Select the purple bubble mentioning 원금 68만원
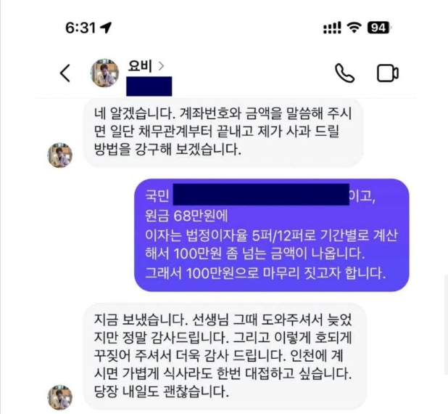Viewport: 448px width, 414px height. [x=272, y=235]
